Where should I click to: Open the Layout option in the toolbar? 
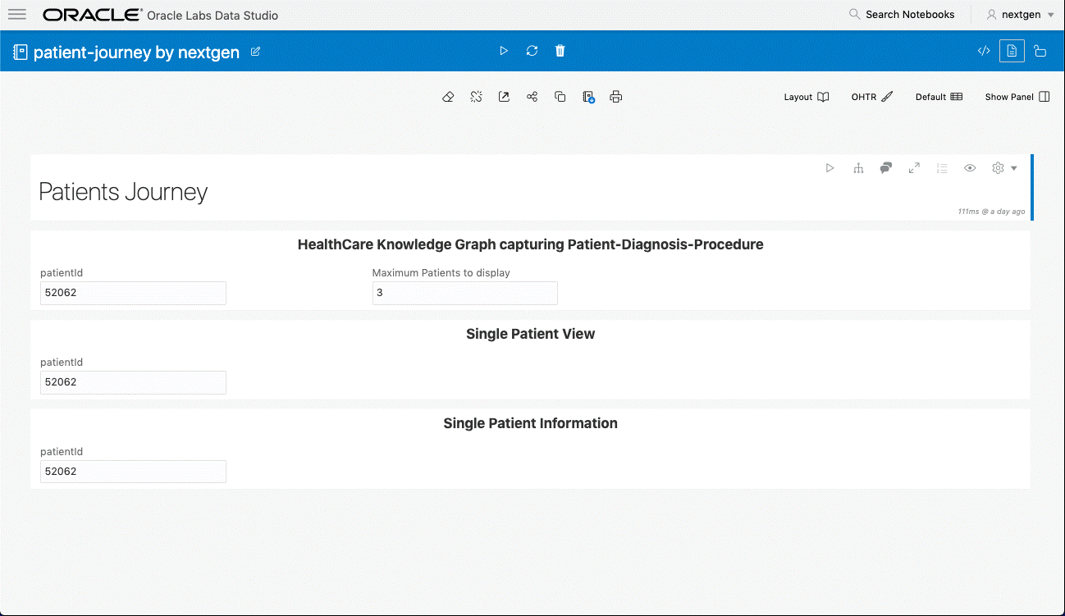[807, 97]
